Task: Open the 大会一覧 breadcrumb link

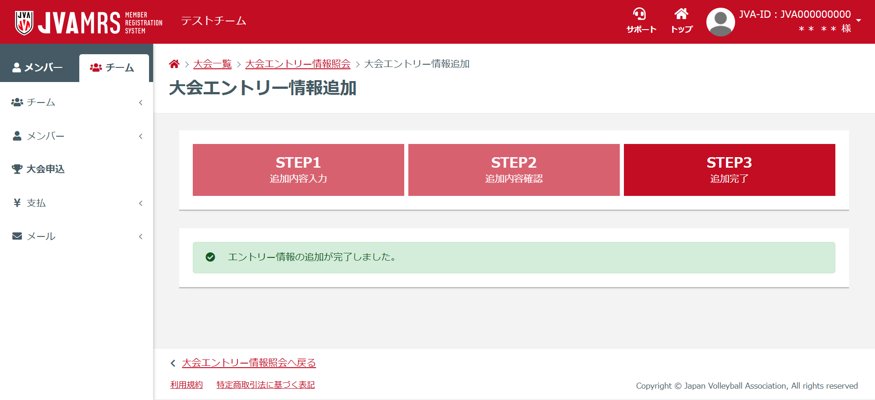Action: 212,64
